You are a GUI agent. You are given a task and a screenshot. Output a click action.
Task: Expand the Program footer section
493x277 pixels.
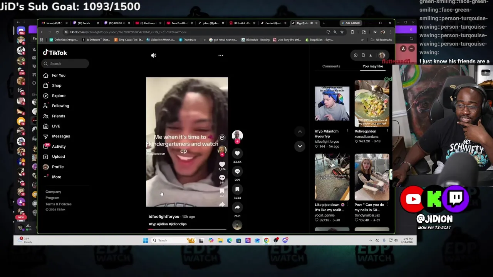[x=52, y=198]
